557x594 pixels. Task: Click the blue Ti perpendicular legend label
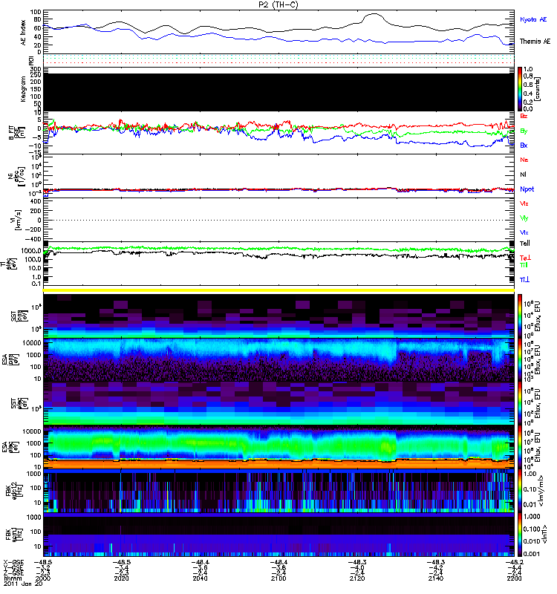point(524,280)
